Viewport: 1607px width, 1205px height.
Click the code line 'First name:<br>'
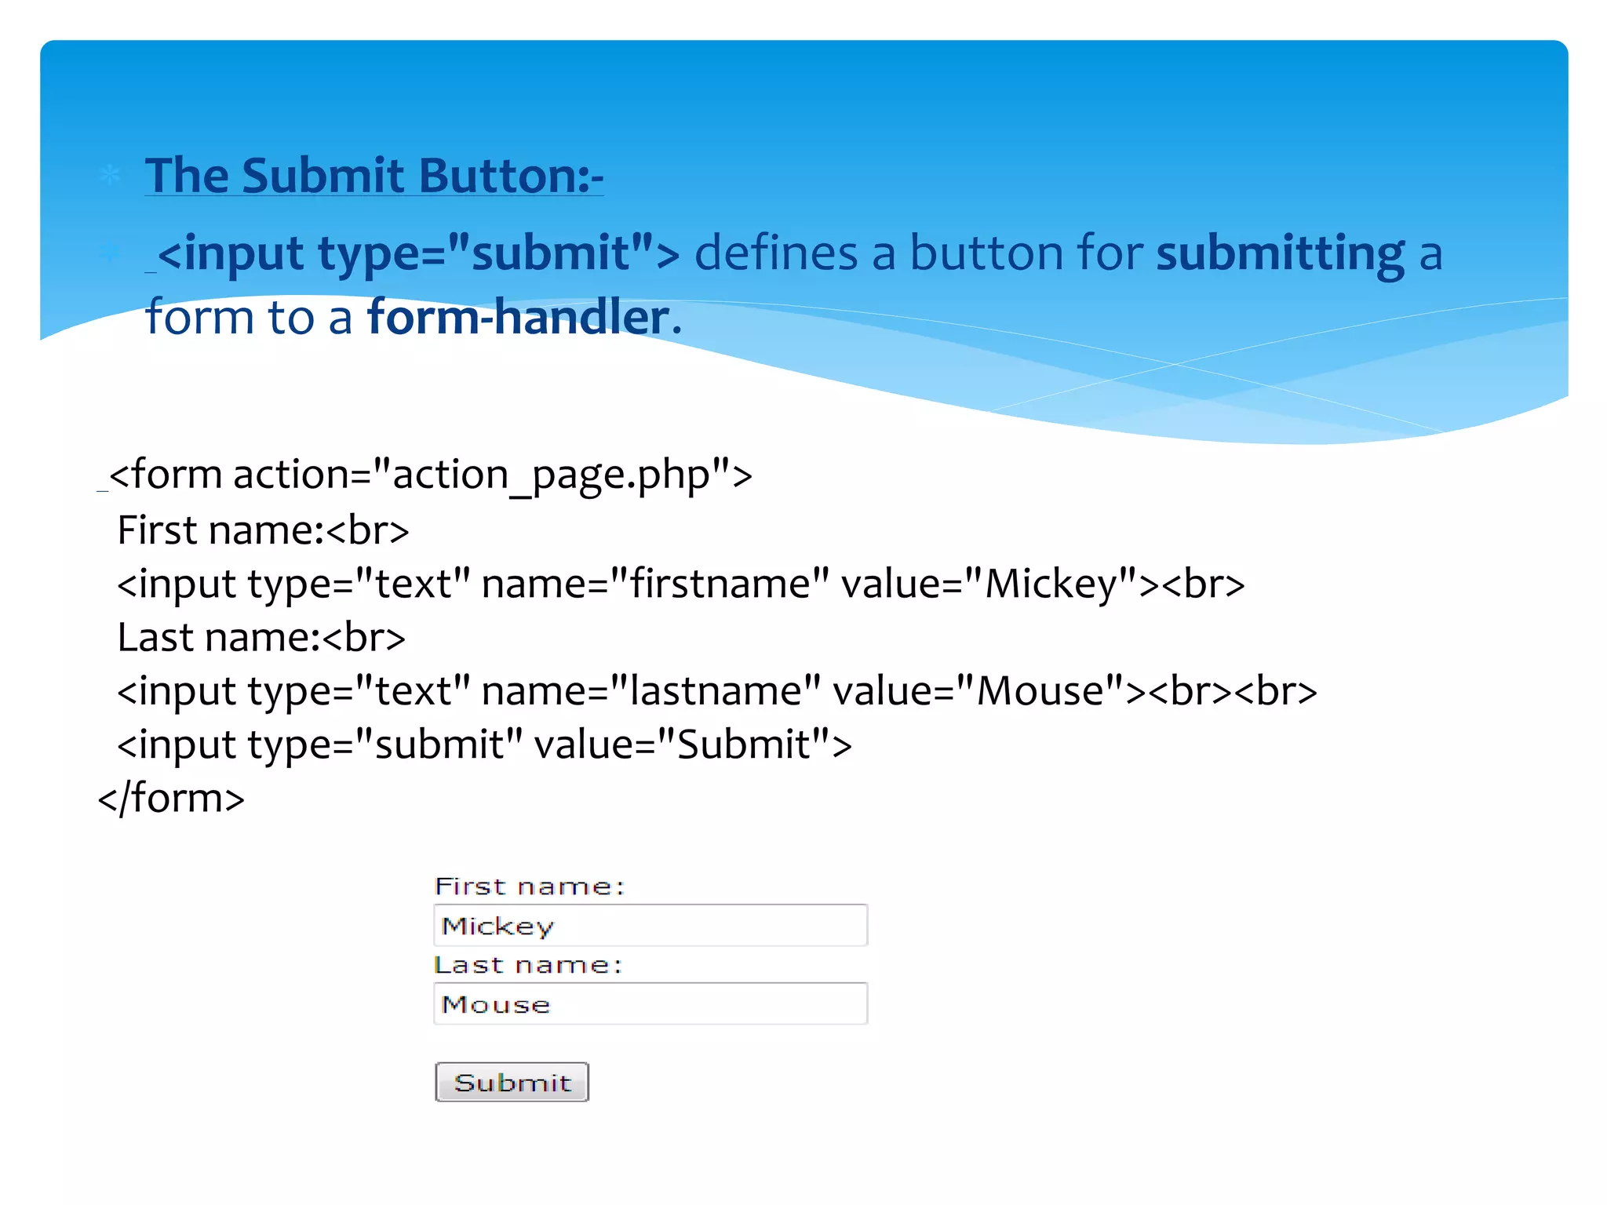(x=263, y=530)
